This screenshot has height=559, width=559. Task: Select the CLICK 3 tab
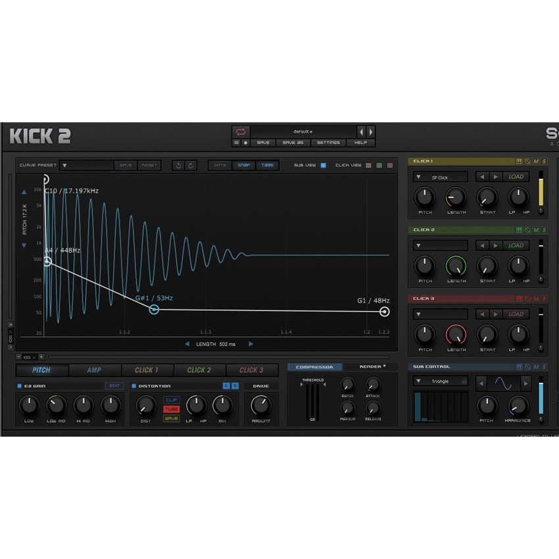252,370
